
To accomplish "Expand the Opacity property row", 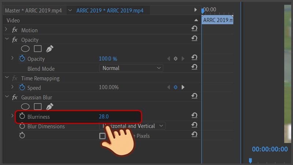I will pyautogui.click(x=12, y=58).
